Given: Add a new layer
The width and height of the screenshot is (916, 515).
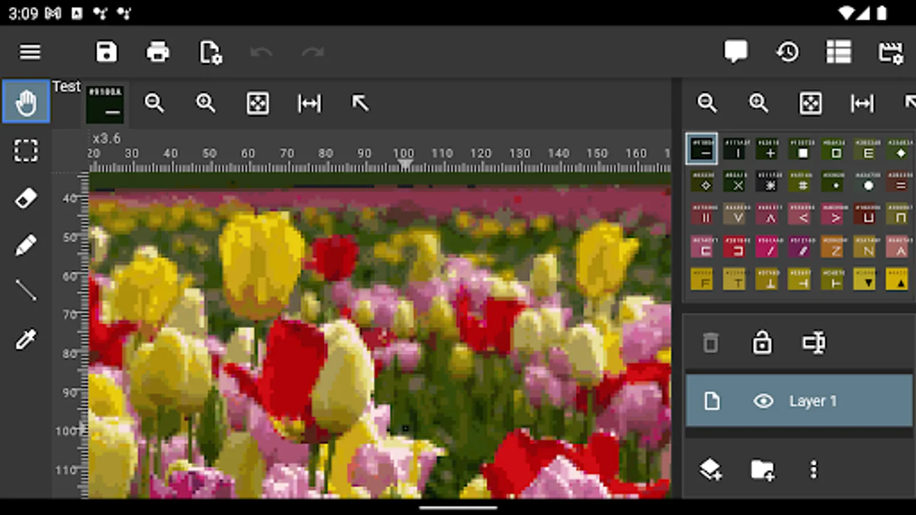Looking at the screenshot, I should [x=710, y=470].
